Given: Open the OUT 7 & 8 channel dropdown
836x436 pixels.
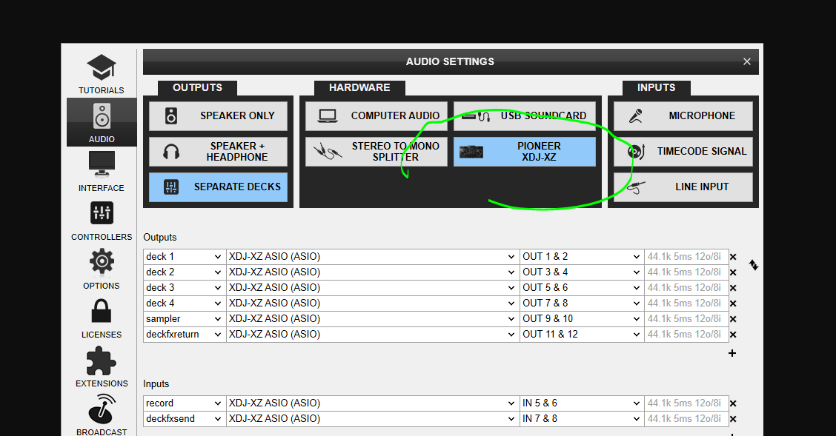Looking at the screenshot, I should tap(581, 303).
